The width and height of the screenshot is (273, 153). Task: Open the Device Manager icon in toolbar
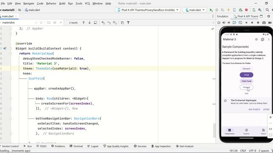tap(254, 10)
